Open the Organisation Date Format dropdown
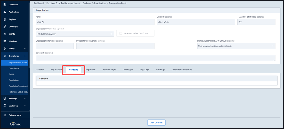 pyautogui.click(x=75, y=34)
